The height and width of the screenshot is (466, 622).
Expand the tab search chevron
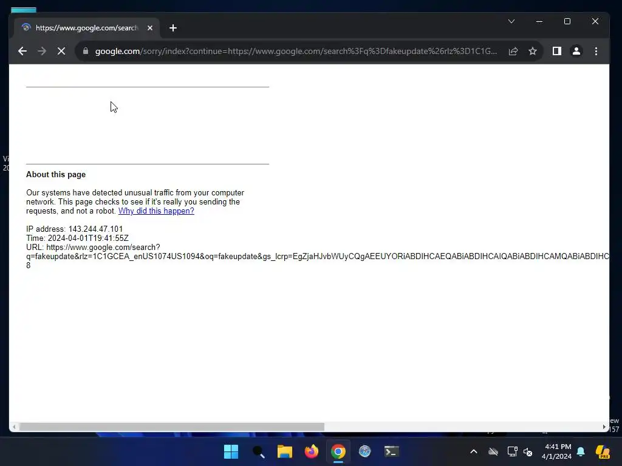[511, 21]
